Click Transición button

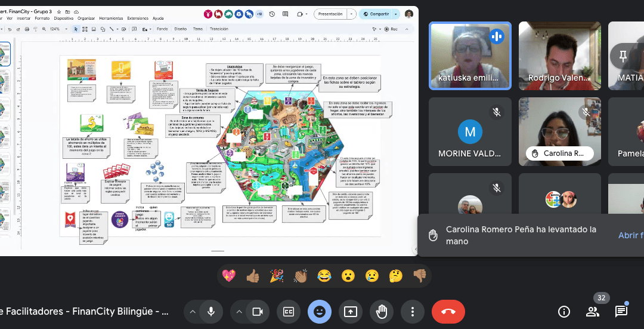point(219,29)
